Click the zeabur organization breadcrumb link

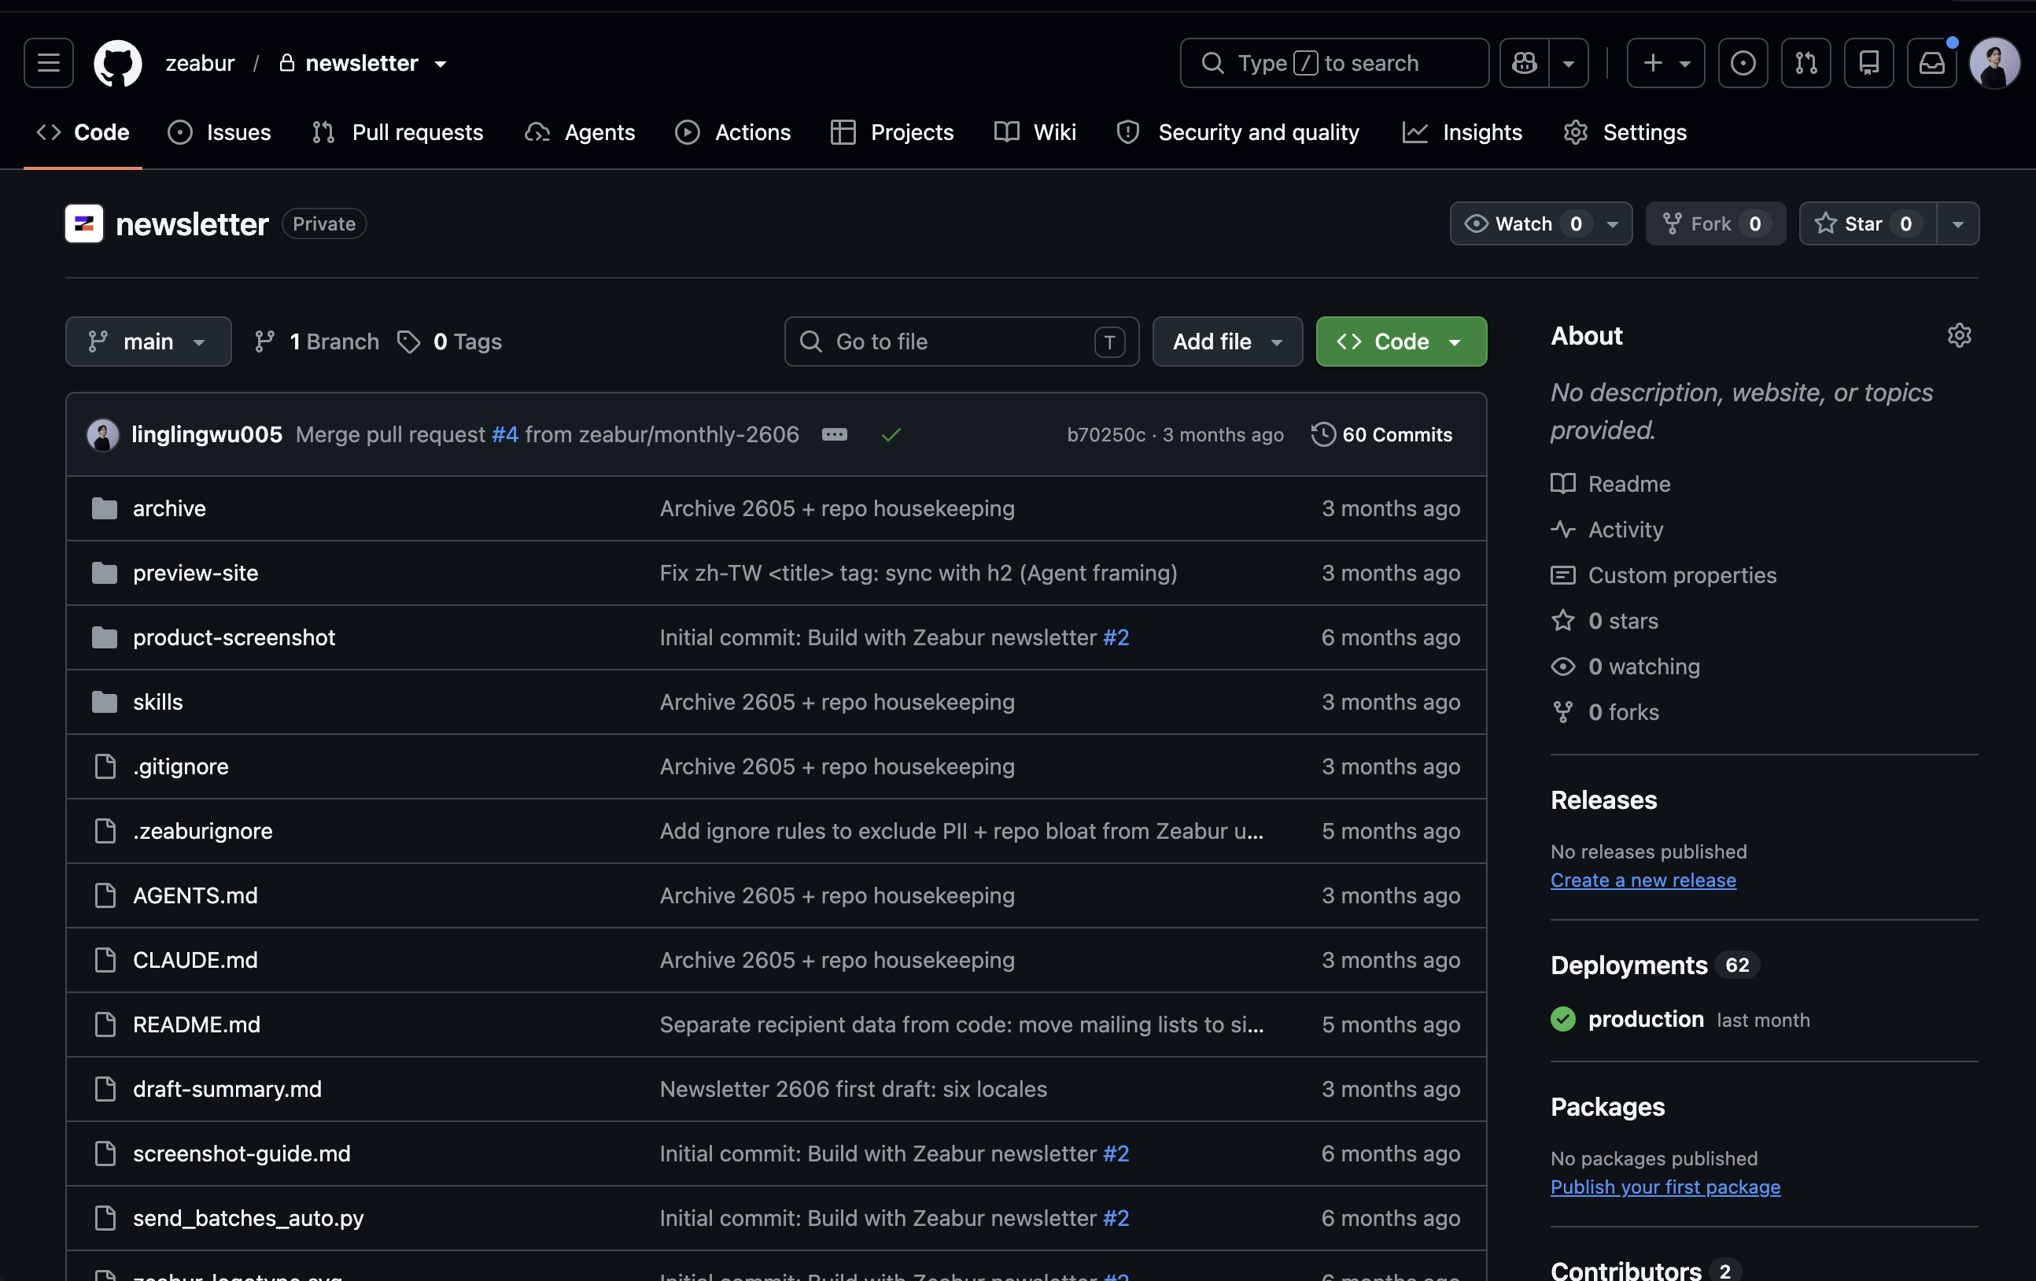(201, 64)
